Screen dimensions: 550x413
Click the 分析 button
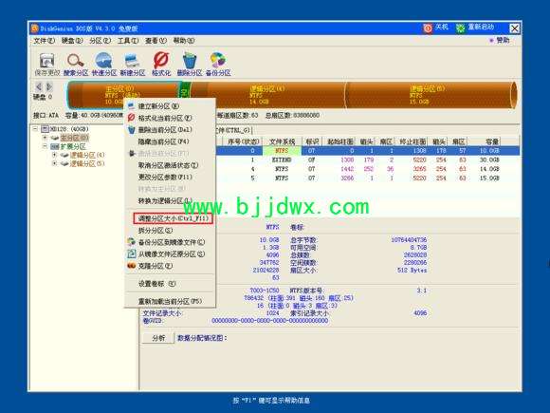[158, 338]
